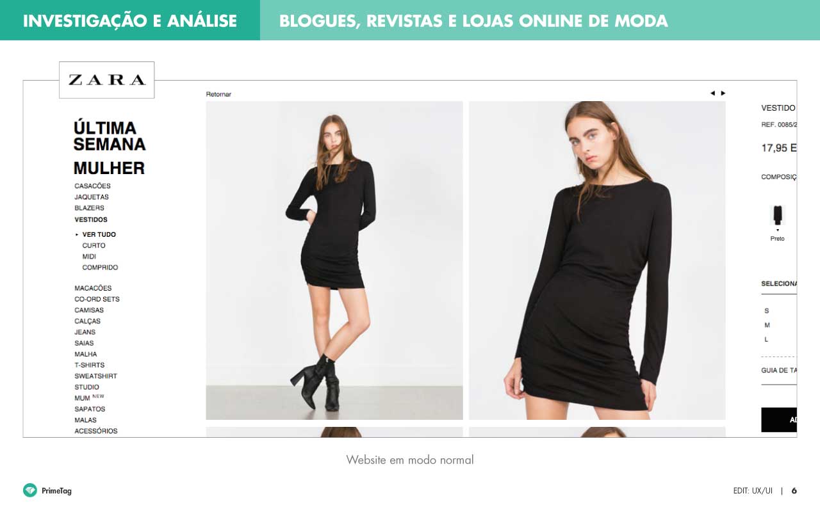Open the size guide link
Screen dimensions: 820x512
(x=779, y=371)
